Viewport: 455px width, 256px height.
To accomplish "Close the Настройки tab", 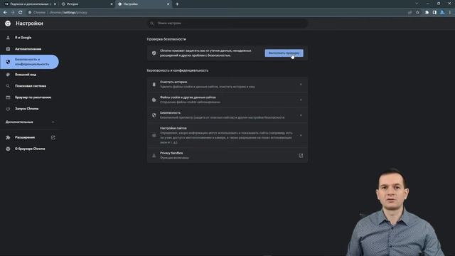I will [168, 4].
